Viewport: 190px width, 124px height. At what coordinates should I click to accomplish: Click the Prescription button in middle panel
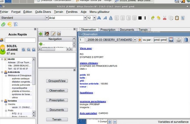click(57, 100)
